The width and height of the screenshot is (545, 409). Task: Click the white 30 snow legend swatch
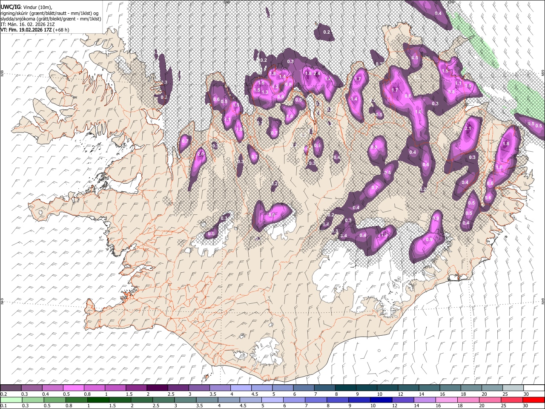pos(534,388)
